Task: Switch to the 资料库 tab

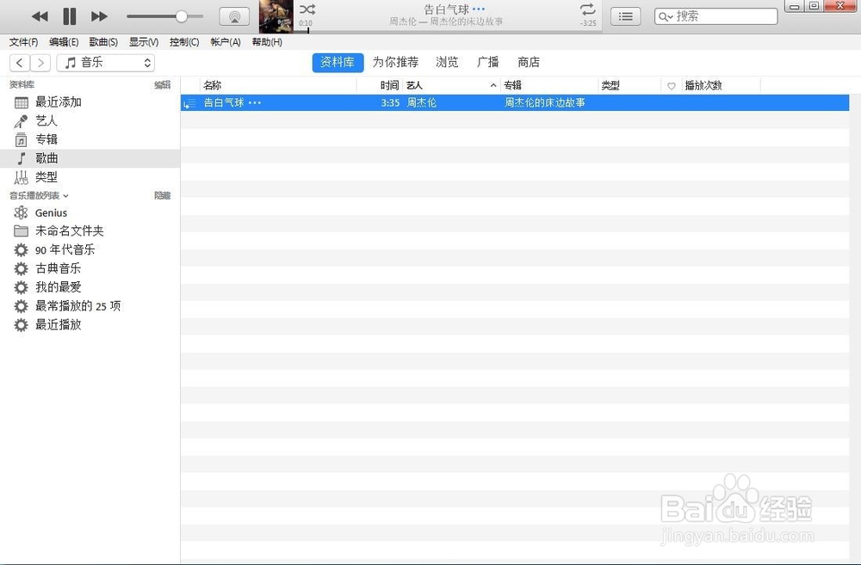Action: tap(338, 63)
